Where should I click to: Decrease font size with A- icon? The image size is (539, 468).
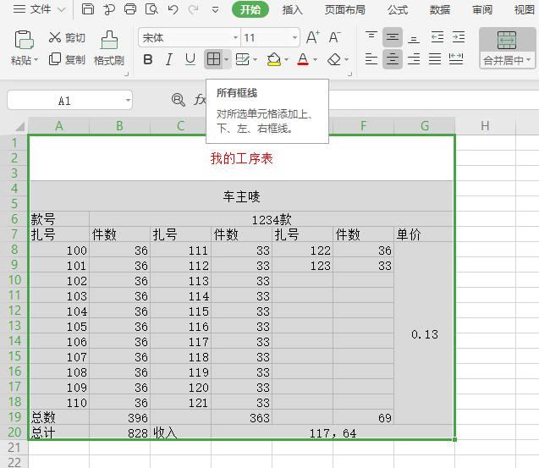[334, 37]
